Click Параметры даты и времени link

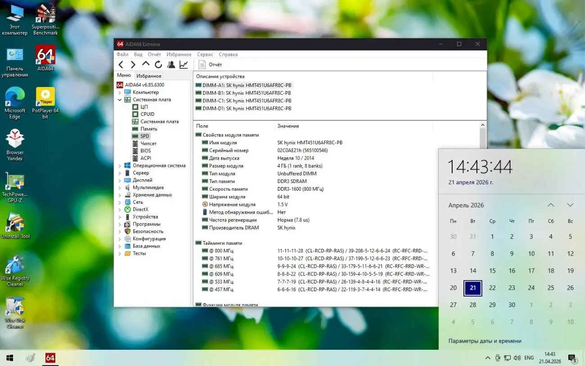[485, 341]
